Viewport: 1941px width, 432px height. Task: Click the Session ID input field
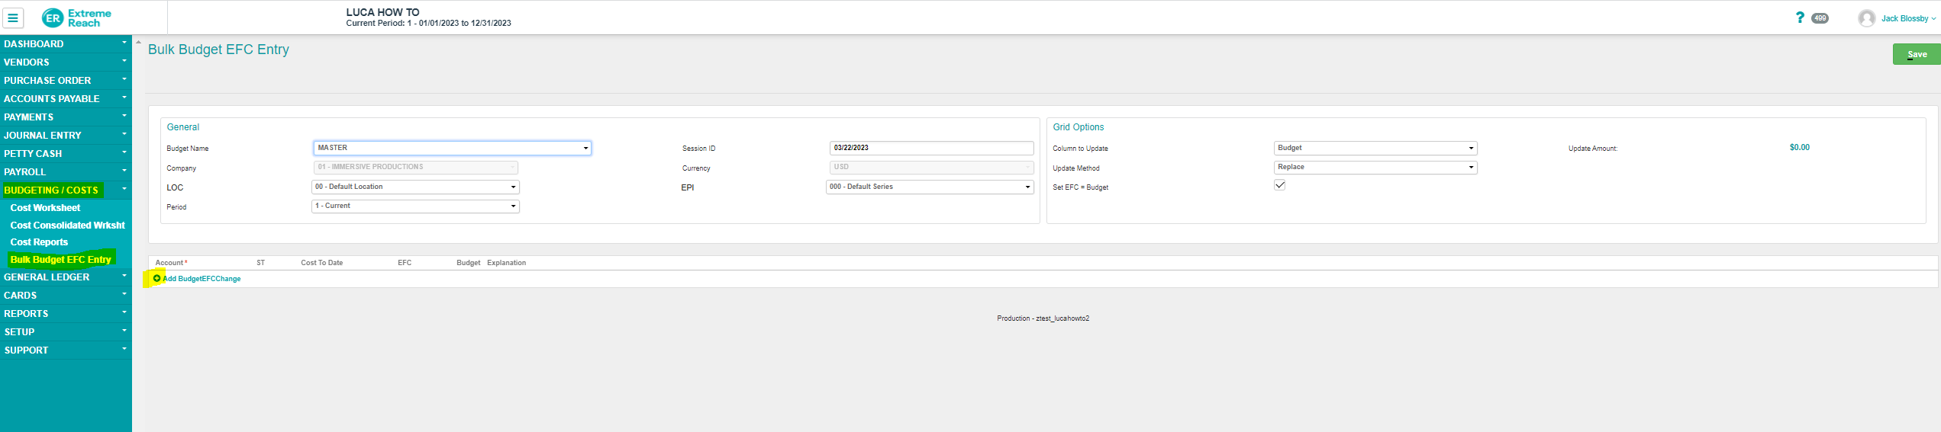930,148
